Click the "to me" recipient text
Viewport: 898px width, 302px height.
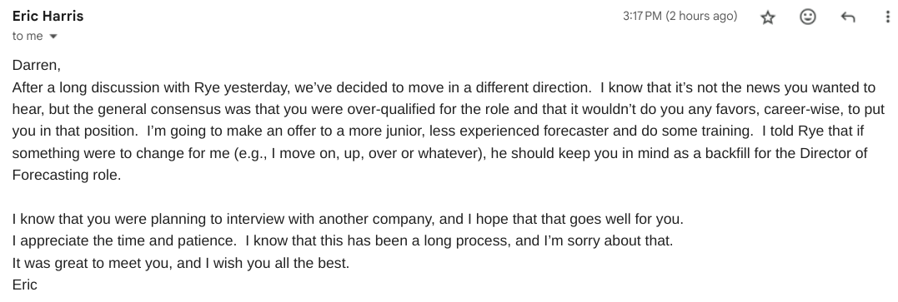click(x=28, y=36)
